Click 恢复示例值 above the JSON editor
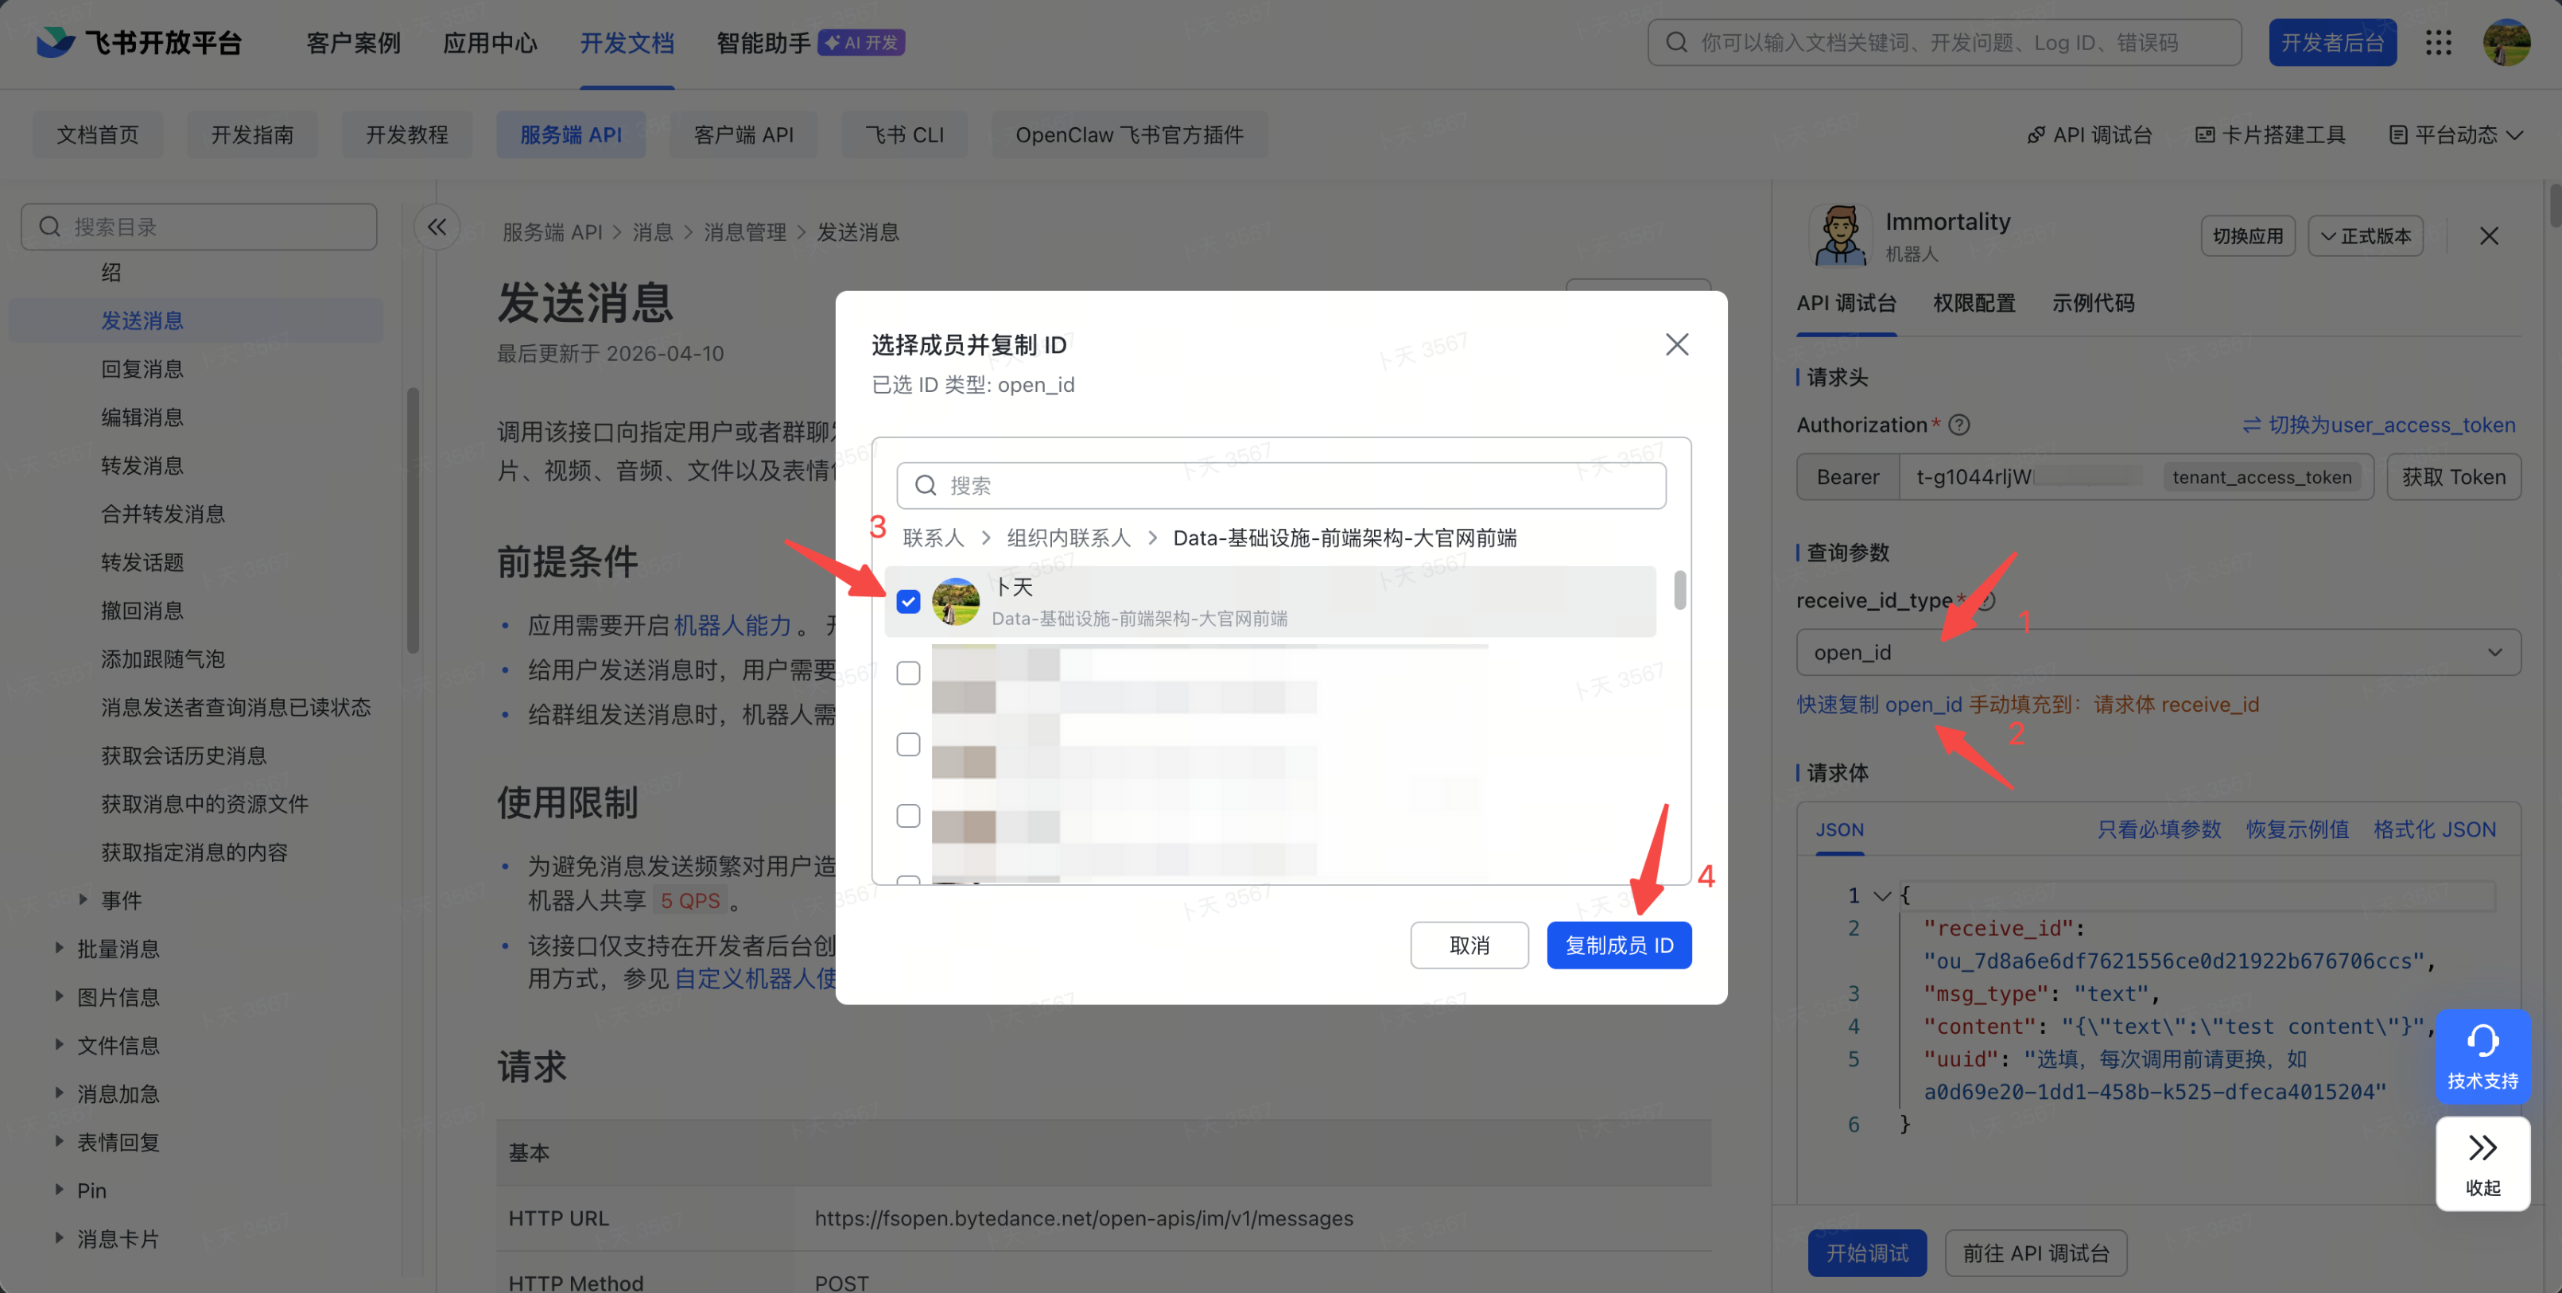Image resolution: width=2562 pixels, height=1293 pixels. (2297, 829)
